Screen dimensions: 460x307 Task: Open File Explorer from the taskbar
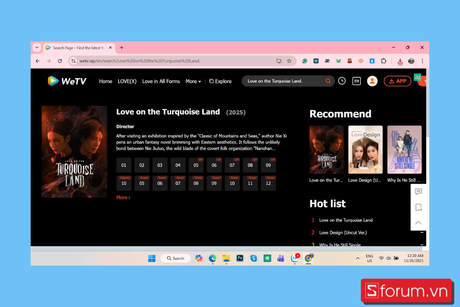(x=226, y=258)
